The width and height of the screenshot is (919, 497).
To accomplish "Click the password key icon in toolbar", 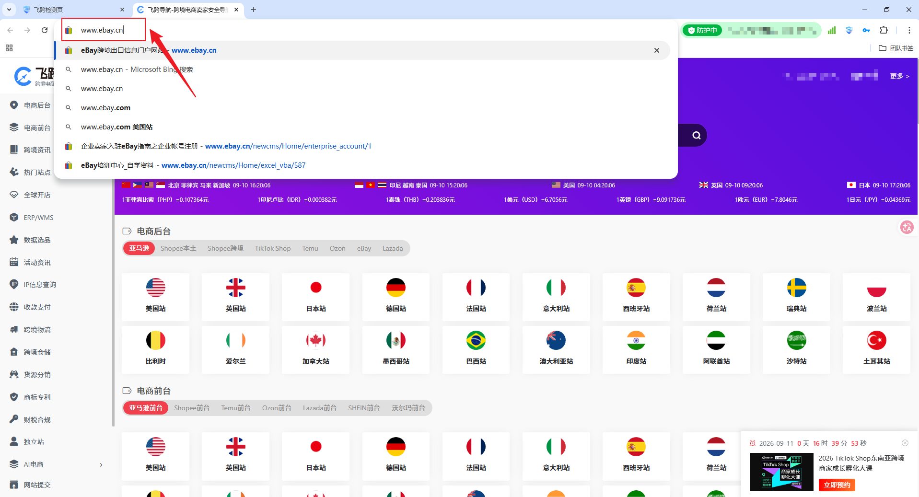I will pyautogui.click(x=866, y=30).
